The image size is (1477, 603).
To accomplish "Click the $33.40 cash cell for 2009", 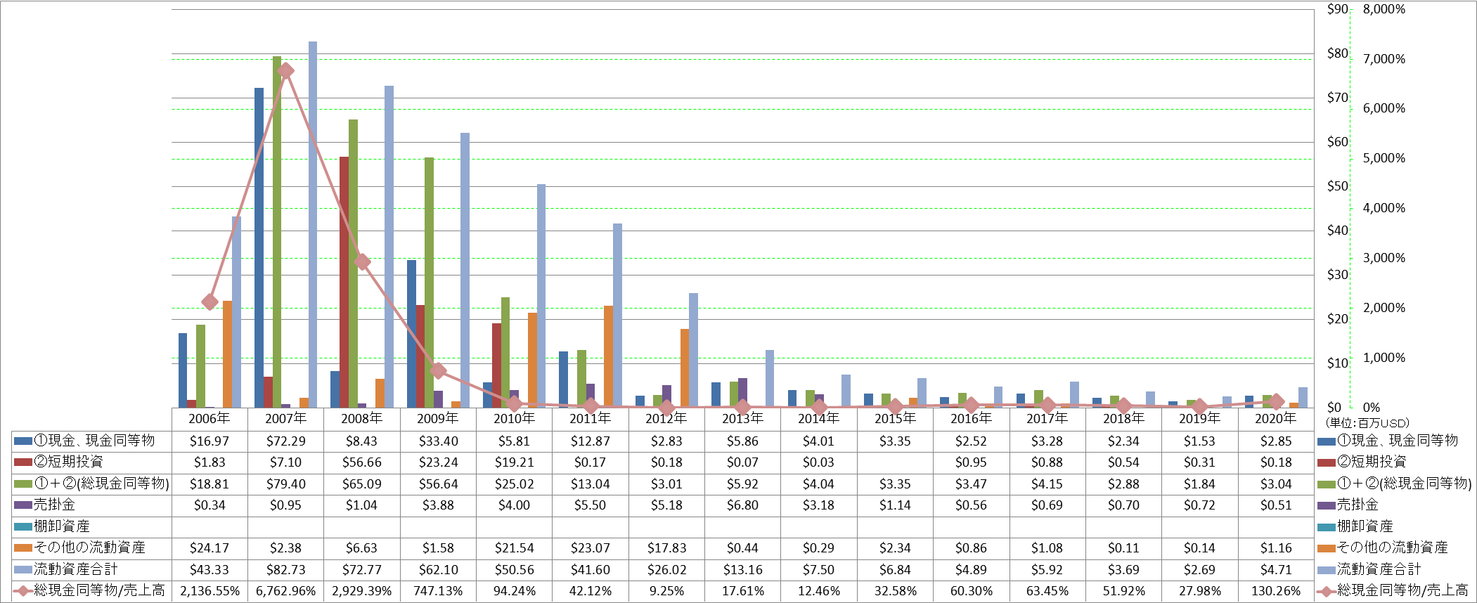I will click(x=438, y=441).
